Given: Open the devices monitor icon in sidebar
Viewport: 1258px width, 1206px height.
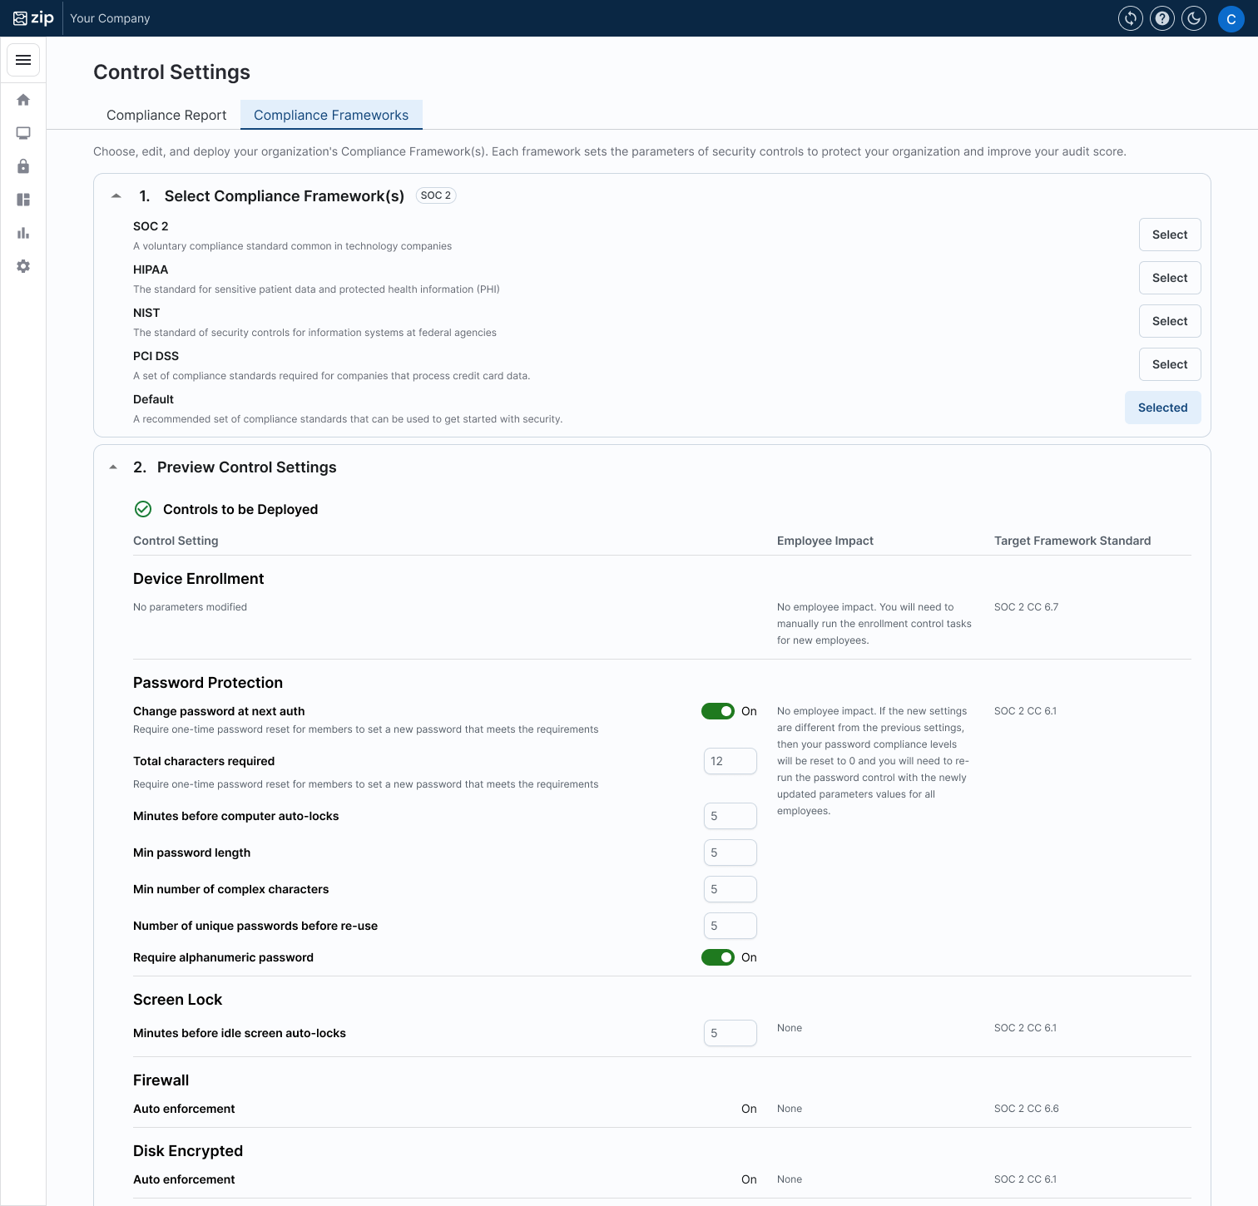Looking at the screenshot, I should coord(23,133).
